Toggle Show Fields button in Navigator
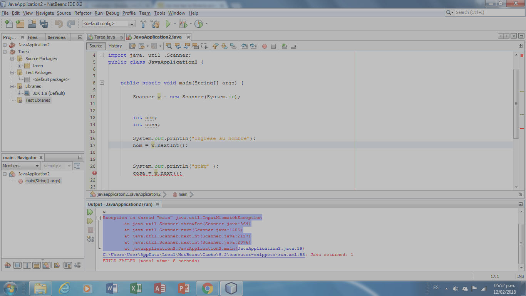526x296 pixels. (x=17, y=265)
